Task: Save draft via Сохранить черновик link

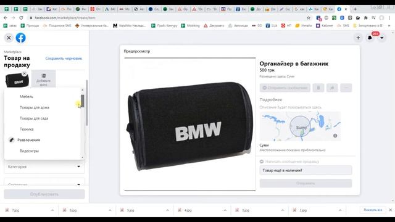Action: pos(64,59)
